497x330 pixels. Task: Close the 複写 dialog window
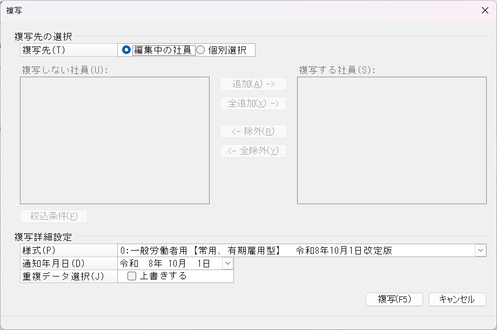(485, 10)
